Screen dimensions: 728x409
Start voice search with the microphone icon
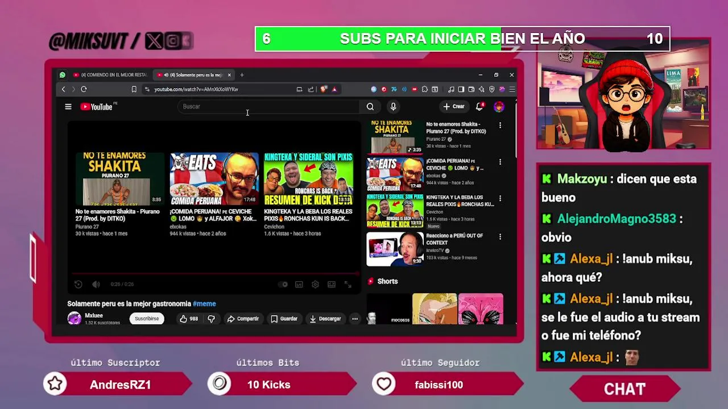click(x=393, y=106)
